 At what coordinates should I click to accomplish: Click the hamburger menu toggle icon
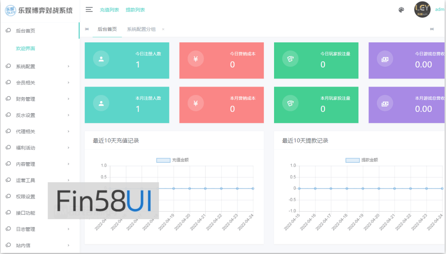pyautogui.click(x=89, y=10)
